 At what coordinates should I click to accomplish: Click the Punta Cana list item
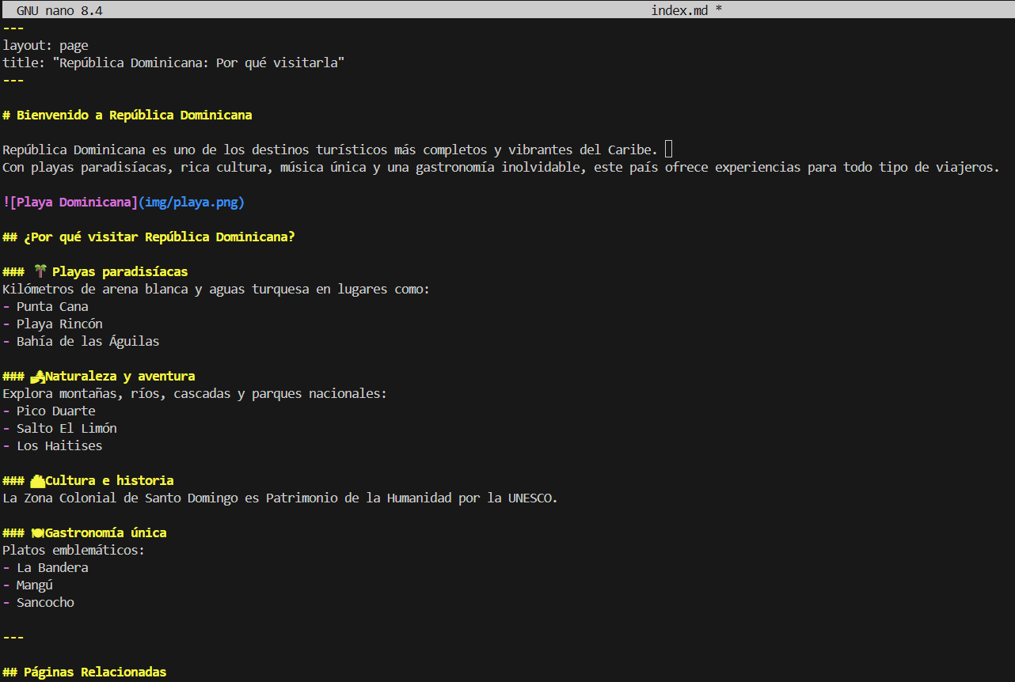(x=52, y=307)
